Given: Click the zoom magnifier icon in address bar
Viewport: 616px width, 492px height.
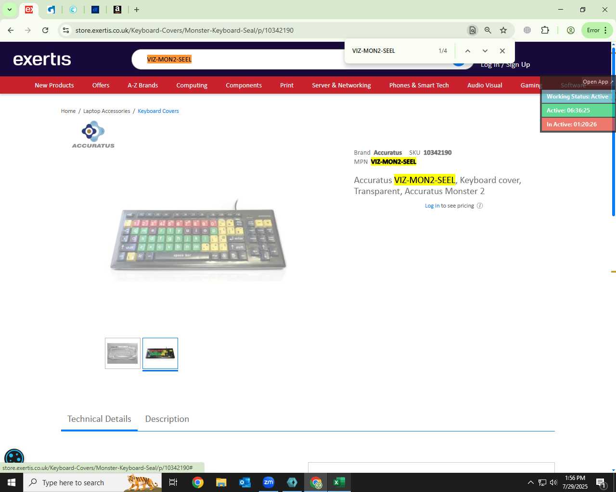Looking at the screenshot, I should click(x=488, y=30).
